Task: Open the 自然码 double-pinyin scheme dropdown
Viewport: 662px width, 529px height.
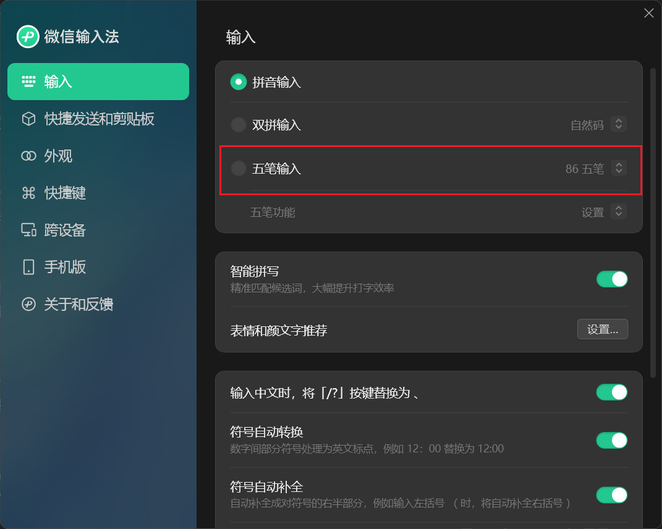Action: tap(619, 124)
